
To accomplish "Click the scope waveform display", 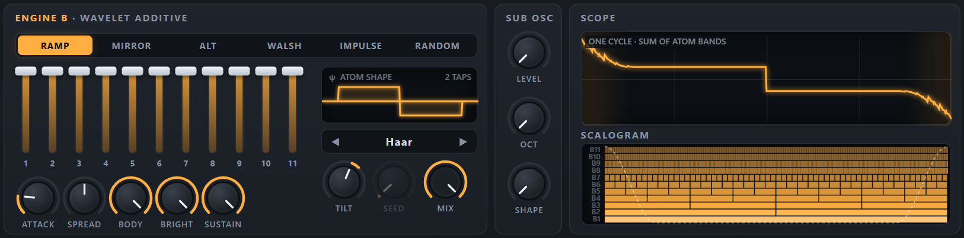I will click(766, 78).
